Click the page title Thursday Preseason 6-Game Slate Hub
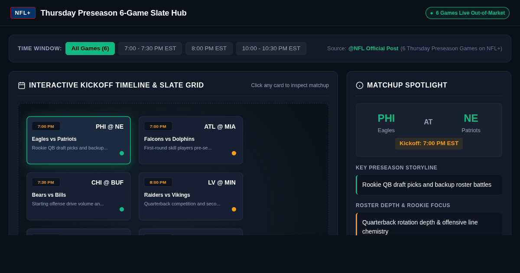The height and width of the screenshot is (273, 520). (114, 13)
